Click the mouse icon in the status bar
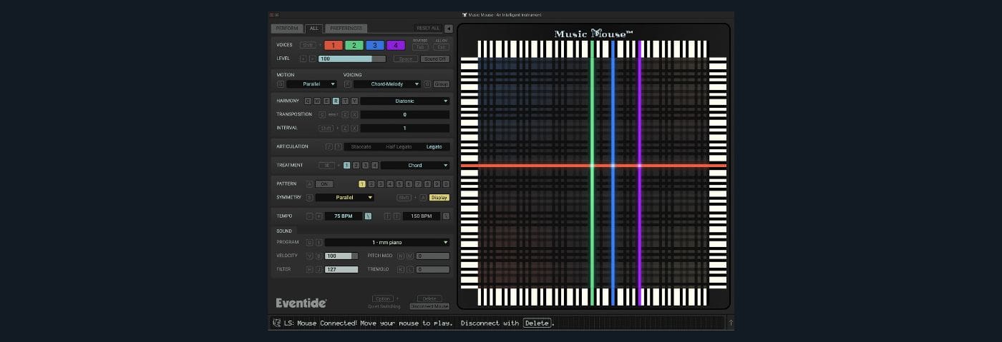1002x342 pixels. tap(277, 323)
